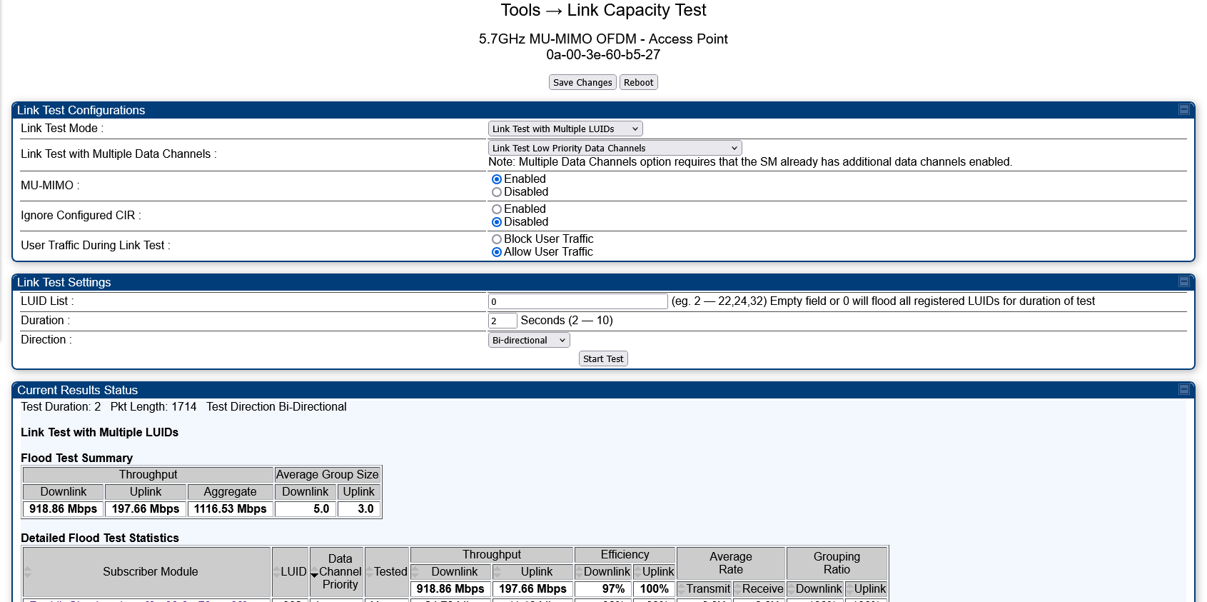
Task: Open Link Test Low Priority Data Channels dropdown
Action: (615, 148)
